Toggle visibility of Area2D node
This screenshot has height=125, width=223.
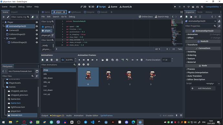click(37, 38)
